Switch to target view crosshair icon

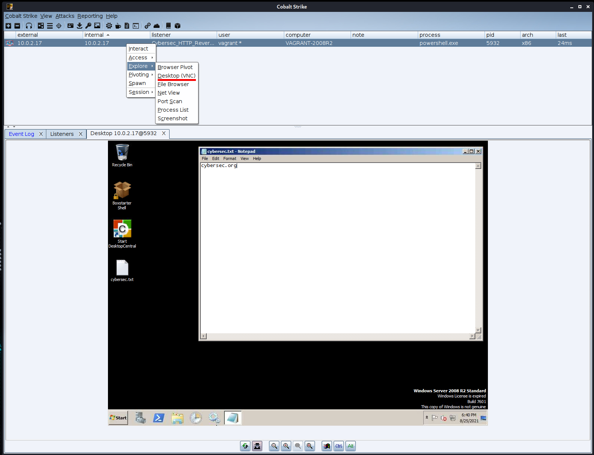tap(59, 26)
